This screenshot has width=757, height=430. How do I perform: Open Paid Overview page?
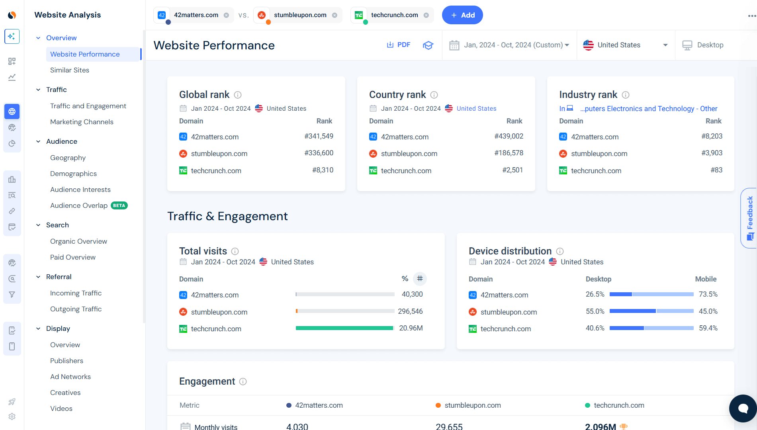[x=73, y=257]
